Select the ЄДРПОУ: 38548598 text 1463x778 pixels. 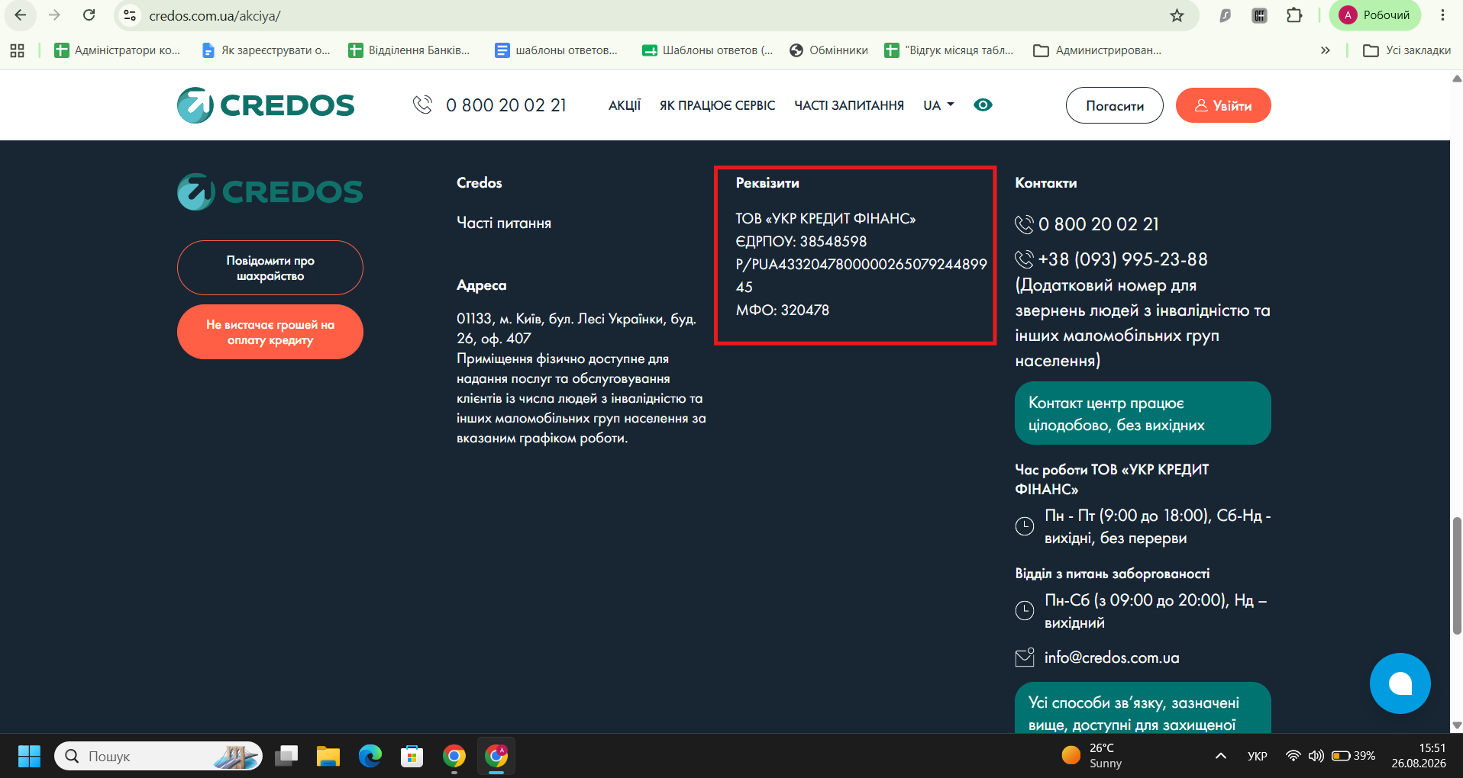(x=801, y=241)
